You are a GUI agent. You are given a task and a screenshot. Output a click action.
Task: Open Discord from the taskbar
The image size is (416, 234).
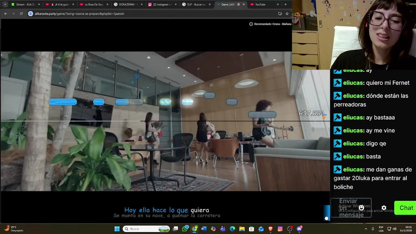point(299,229)
